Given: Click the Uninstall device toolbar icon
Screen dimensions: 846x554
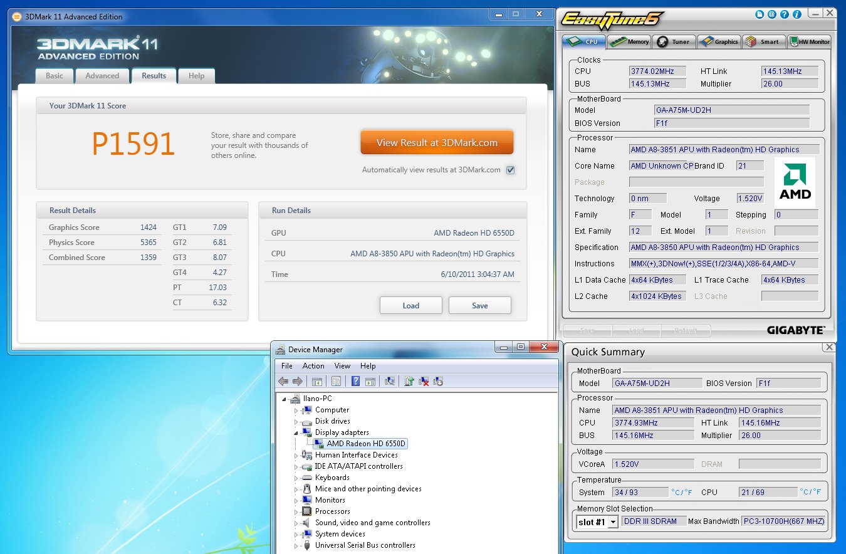Looking at the screenshot, I should coord(424,381).
